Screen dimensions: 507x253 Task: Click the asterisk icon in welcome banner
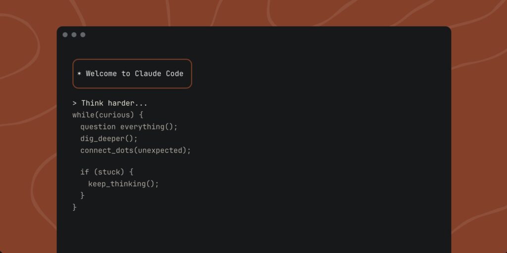(x=79, y=74)
